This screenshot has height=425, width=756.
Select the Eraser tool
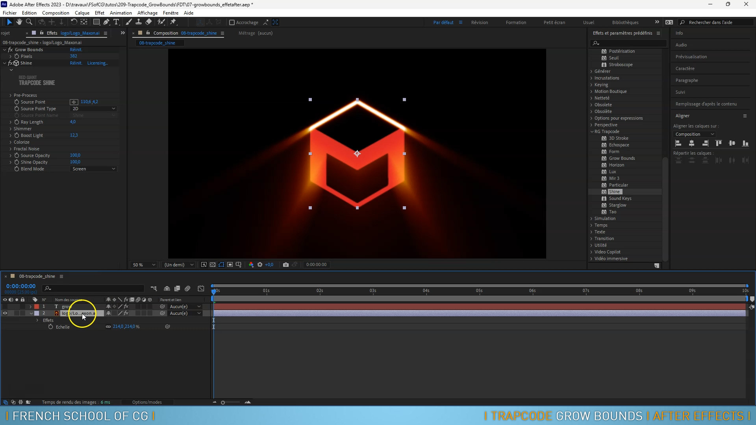[148, 22]
